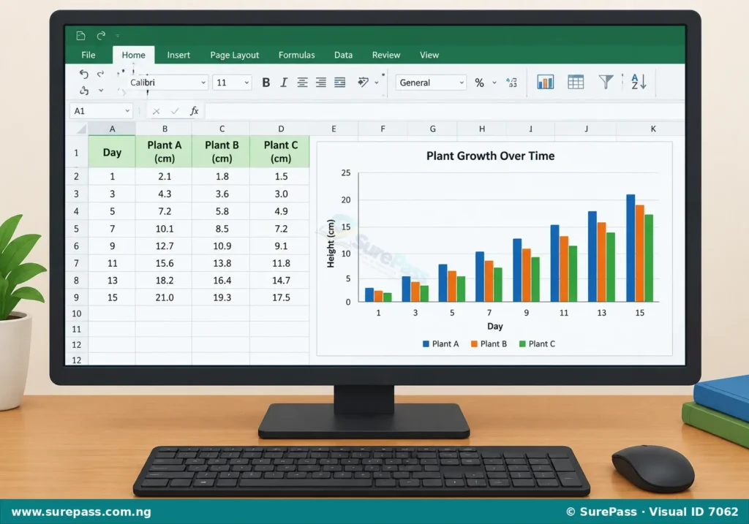The height and width of the screenshot is (524, 749).
Task: Click the decimal places icon
Action: (511, 83)
